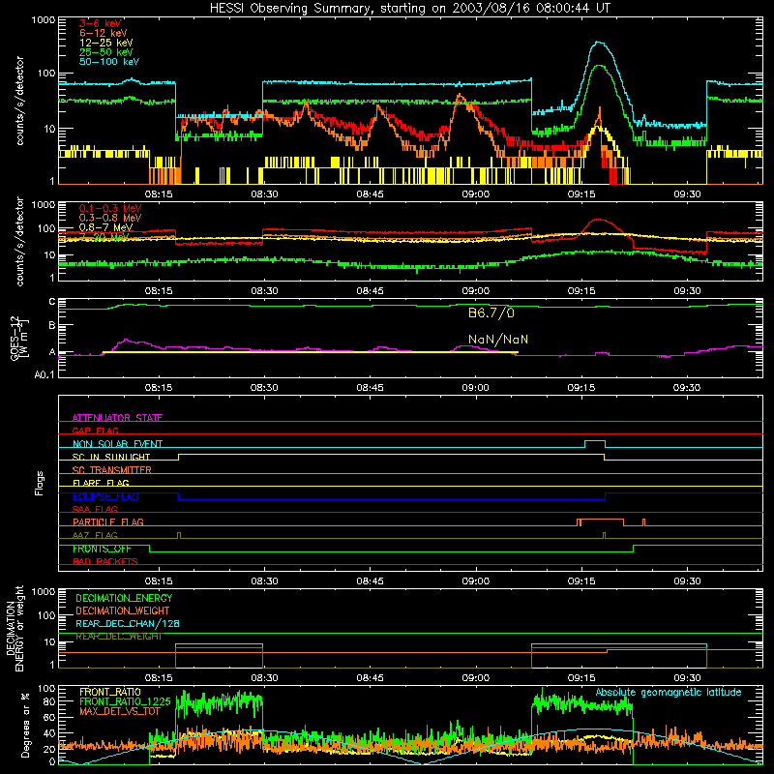
Task: Click the REAR_DEC_WEIGHT legend label
Action: pos(118,637)
